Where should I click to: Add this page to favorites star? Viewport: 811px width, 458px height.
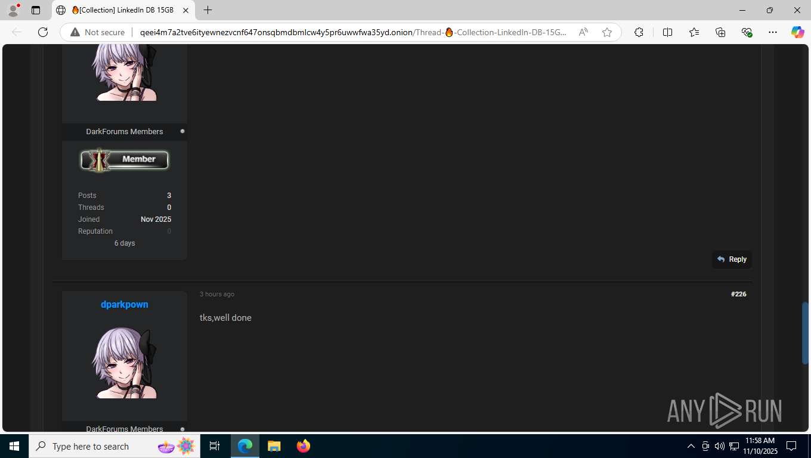(607, 32)
